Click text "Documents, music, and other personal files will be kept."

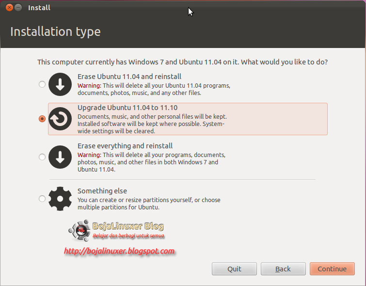point(152,116)
